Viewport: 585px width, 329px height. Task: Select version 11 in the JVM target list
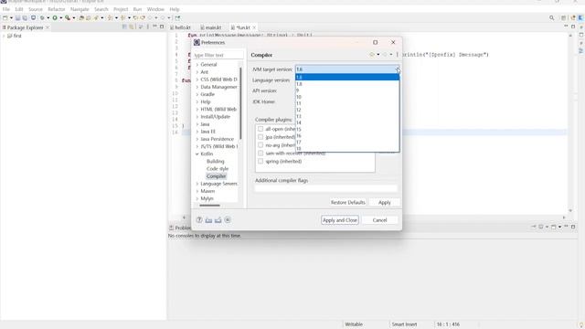347,103
